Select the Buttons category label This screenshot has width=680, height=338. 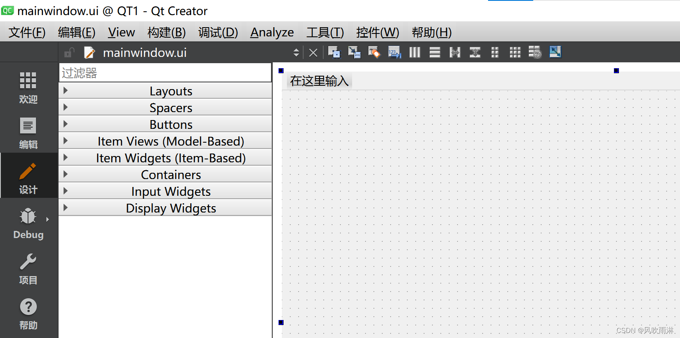pyautogui.click(x=171, y=125)
